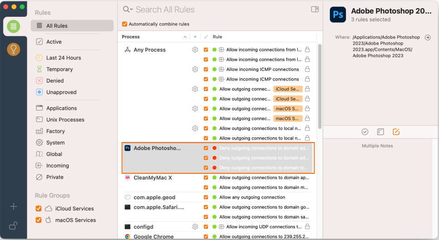Viewport: 439px width, 240px height.
Task: Click lock icon on configd UDP rule
Action: point(307,226)
